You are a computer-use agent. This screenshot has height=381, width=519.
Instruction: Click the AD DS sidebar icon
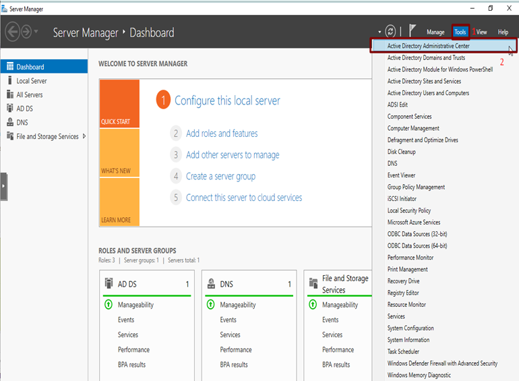coord(10,109)
